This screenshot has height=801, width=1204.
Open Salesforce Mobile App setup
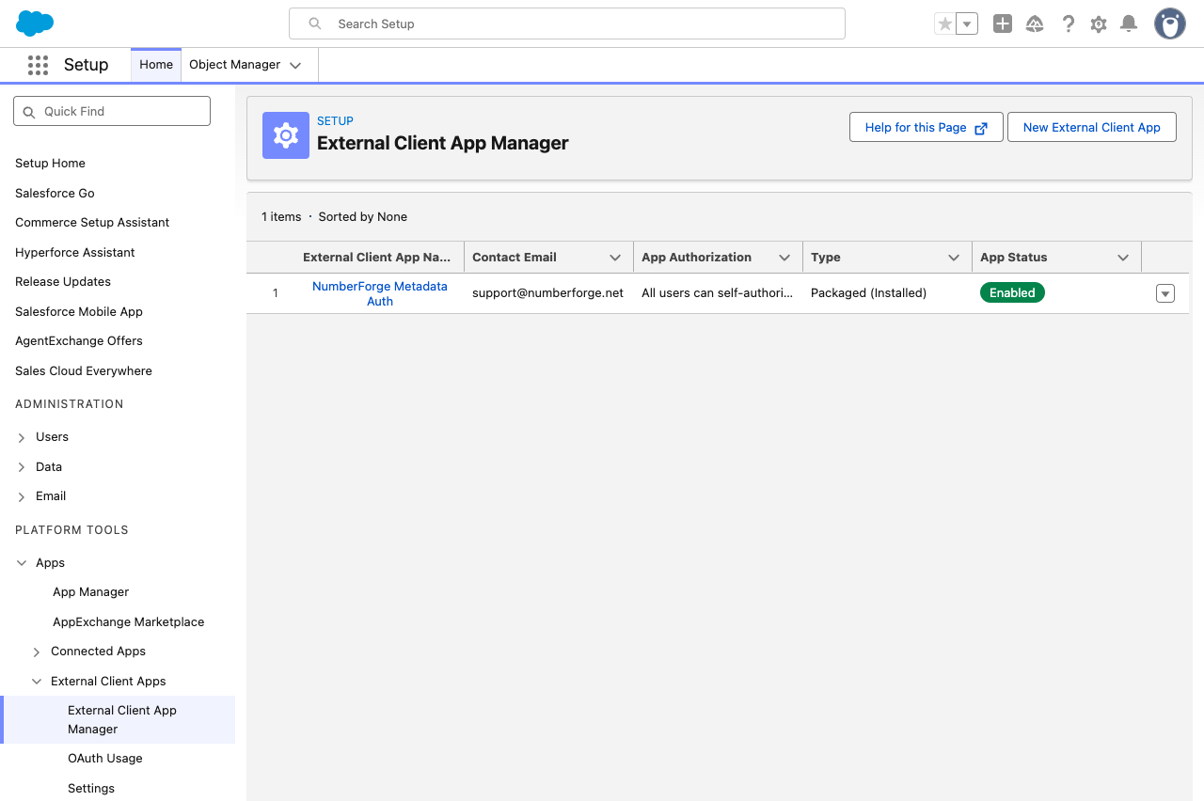click(x=79, y=311)
